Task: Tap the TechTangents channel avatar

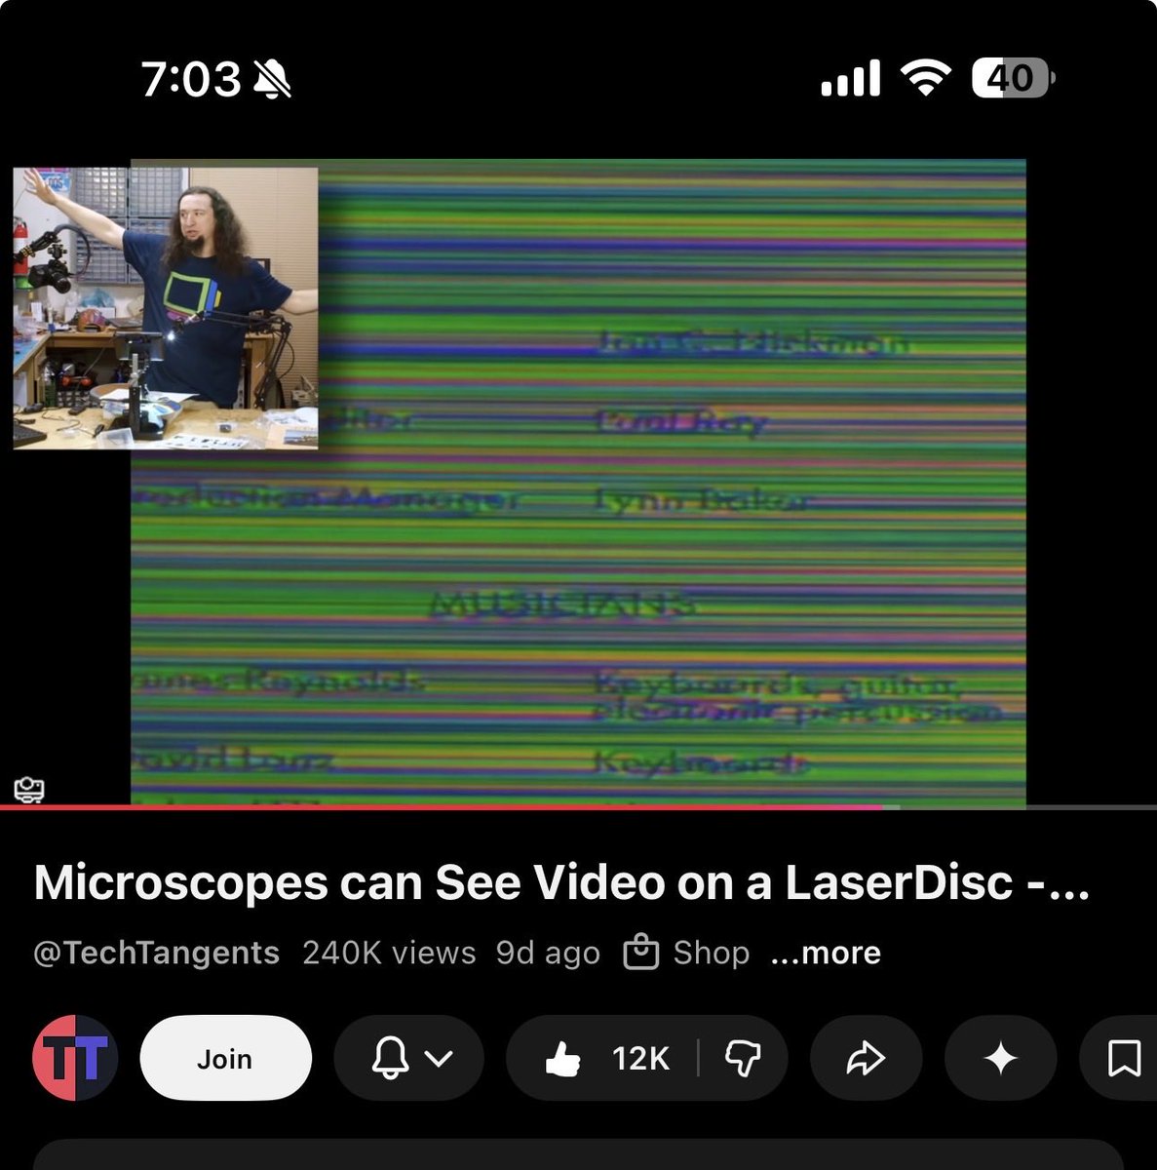Action: tap(75, 1058)
